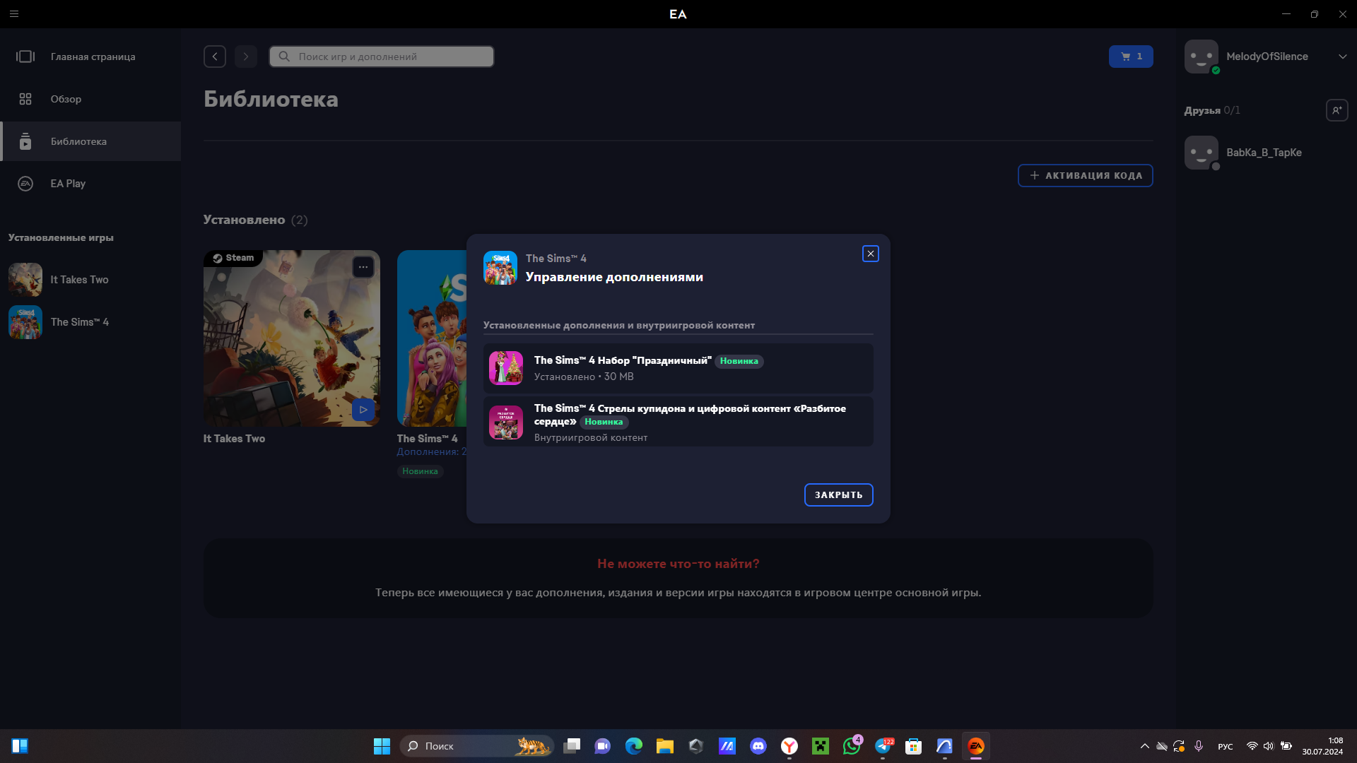Click the Набор Праздничный add-on thumbnail
Viewport: 1357px width, 763px height.
coord(506,368)
